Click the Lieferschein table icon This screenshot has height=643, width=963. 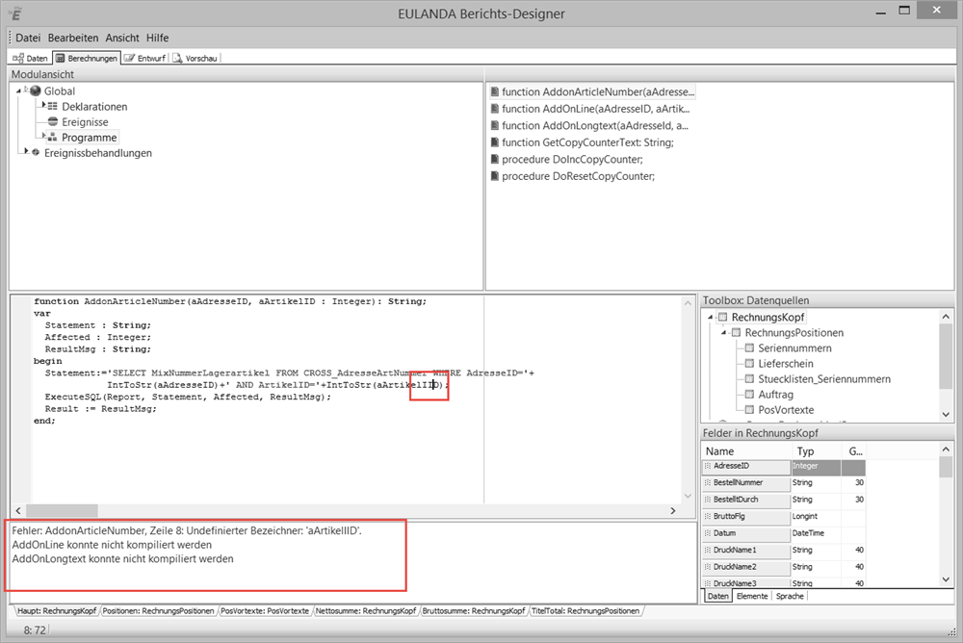[749, 363]
